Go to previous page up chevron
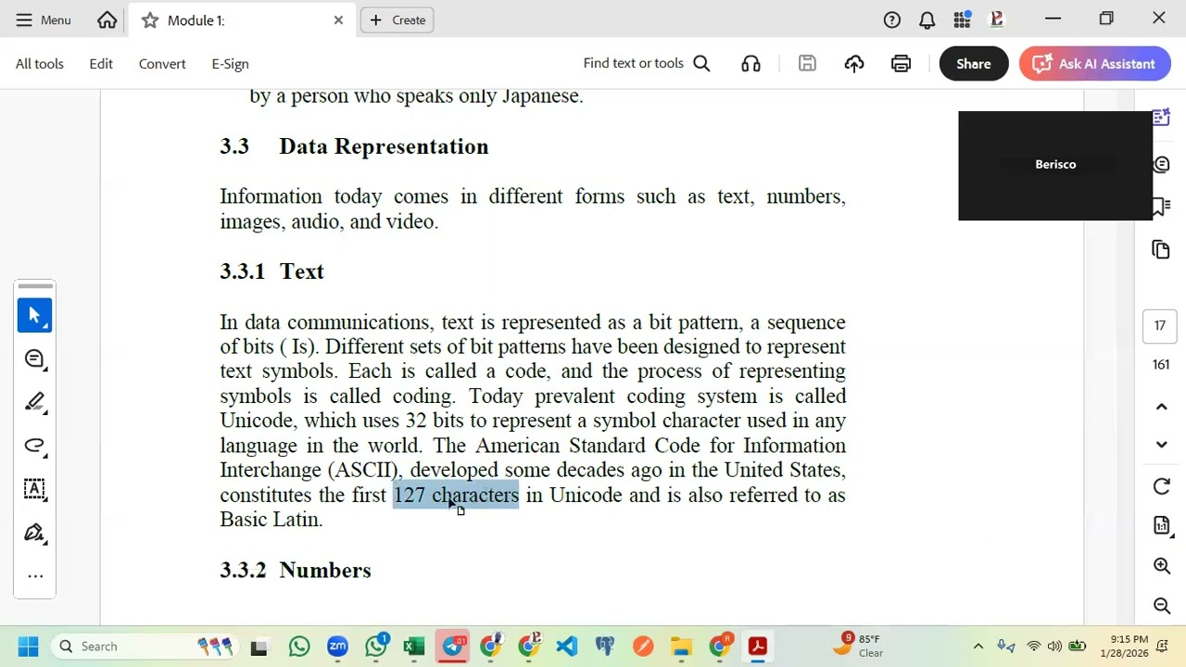Screen dimensions: 1186x667 [1161, 407]
